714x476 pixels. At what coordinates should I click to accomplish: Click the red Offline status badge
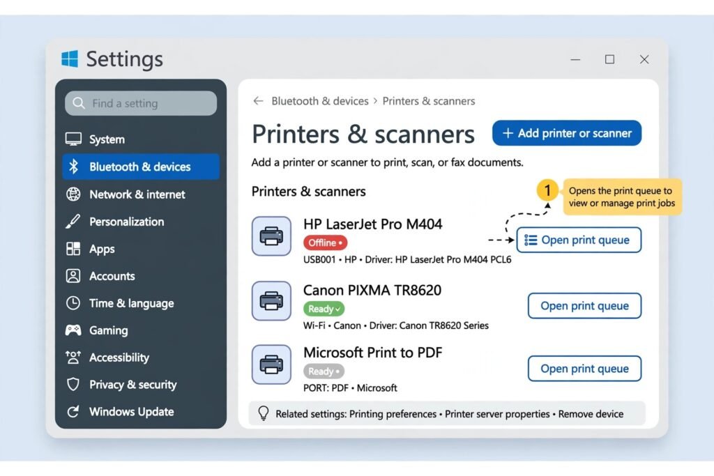point(325,243)
